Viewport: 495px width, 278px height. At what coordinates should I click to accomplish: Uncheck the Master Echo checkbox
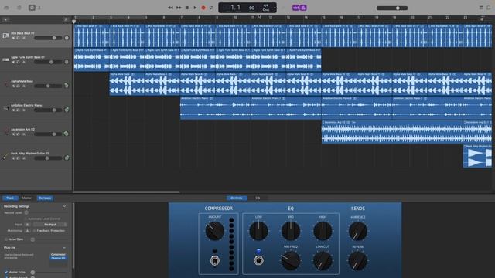tap(6, 272)
